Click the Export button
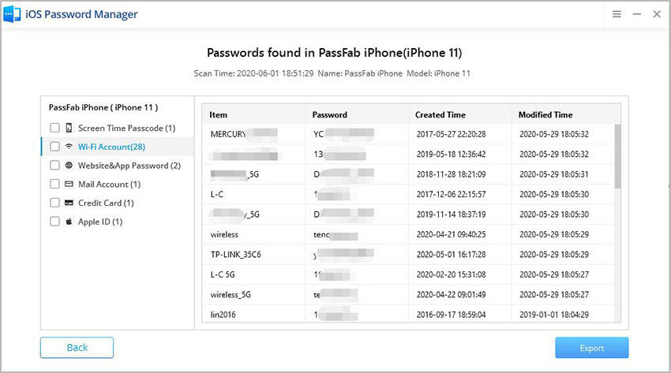 pos(591,348)
